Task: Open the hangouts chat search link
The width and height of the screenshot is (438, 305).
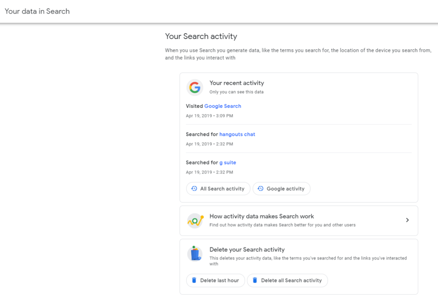Action: click(237, 134)
